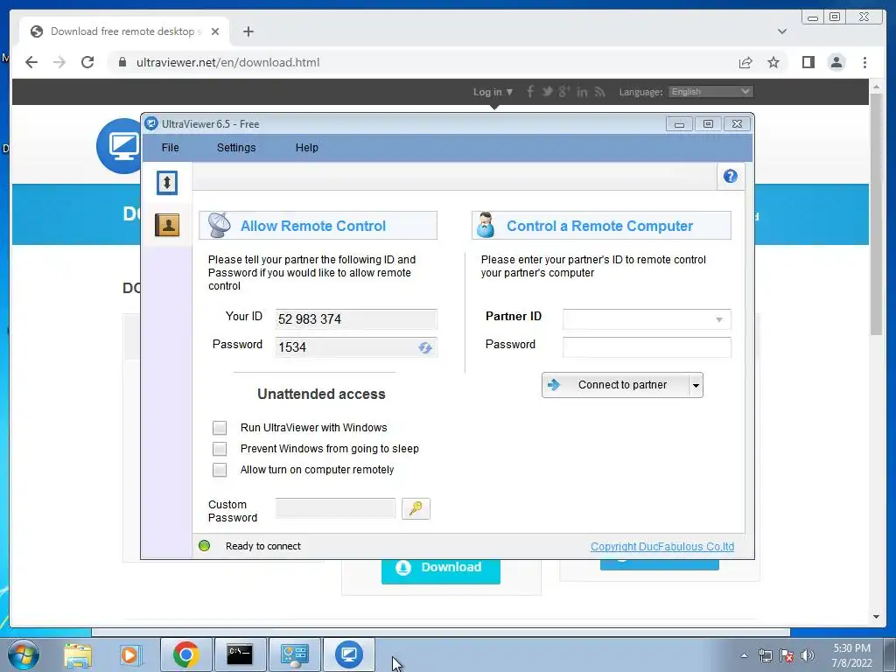Click the Facebook icon on the website header
Viewport: 896px width, 672px height.
(529, 91)
